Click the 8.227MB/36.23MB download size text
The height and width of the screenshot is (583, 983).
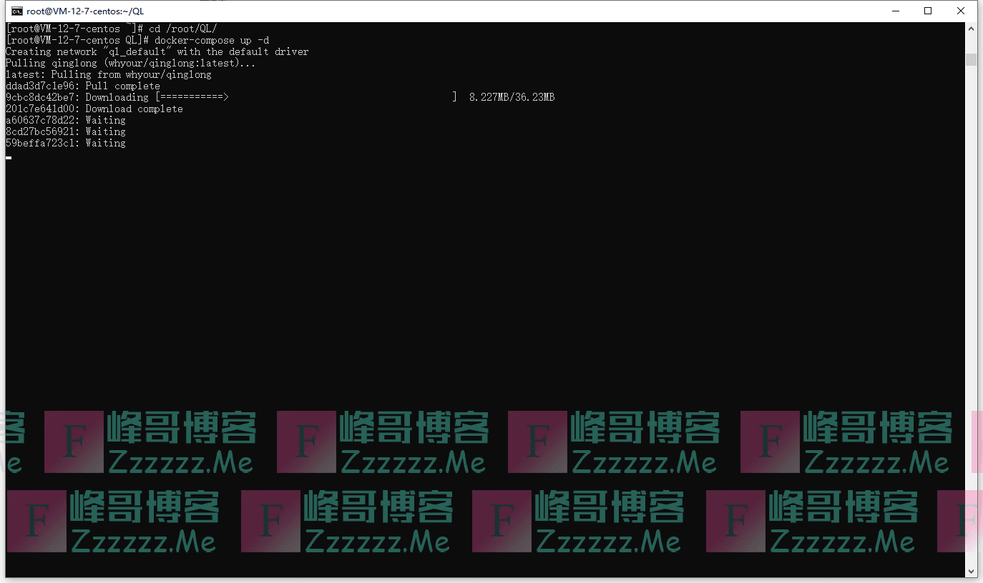coord(512,97)
